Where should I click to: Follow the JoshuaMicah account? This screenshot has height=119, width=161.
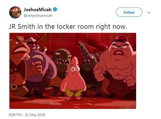click(x=129, y=12)
